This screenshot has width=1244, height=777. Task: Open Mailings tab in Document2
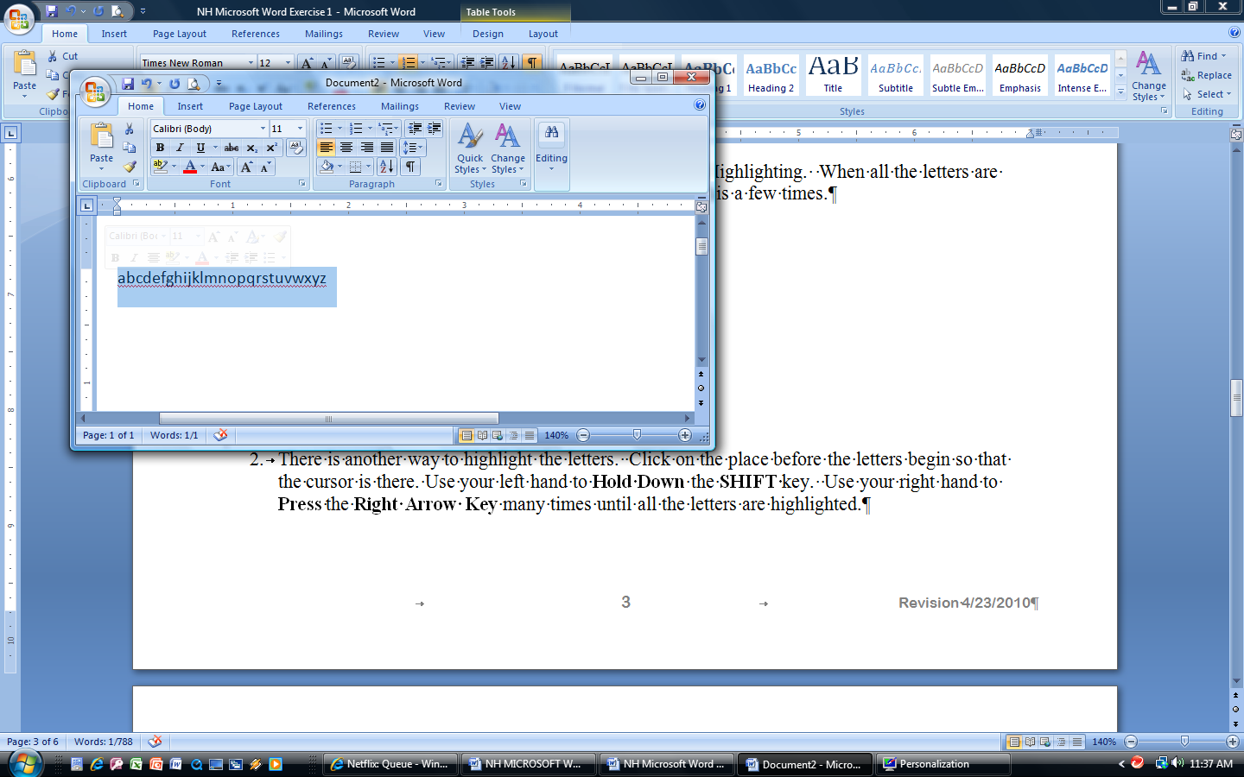click(400, 106)
